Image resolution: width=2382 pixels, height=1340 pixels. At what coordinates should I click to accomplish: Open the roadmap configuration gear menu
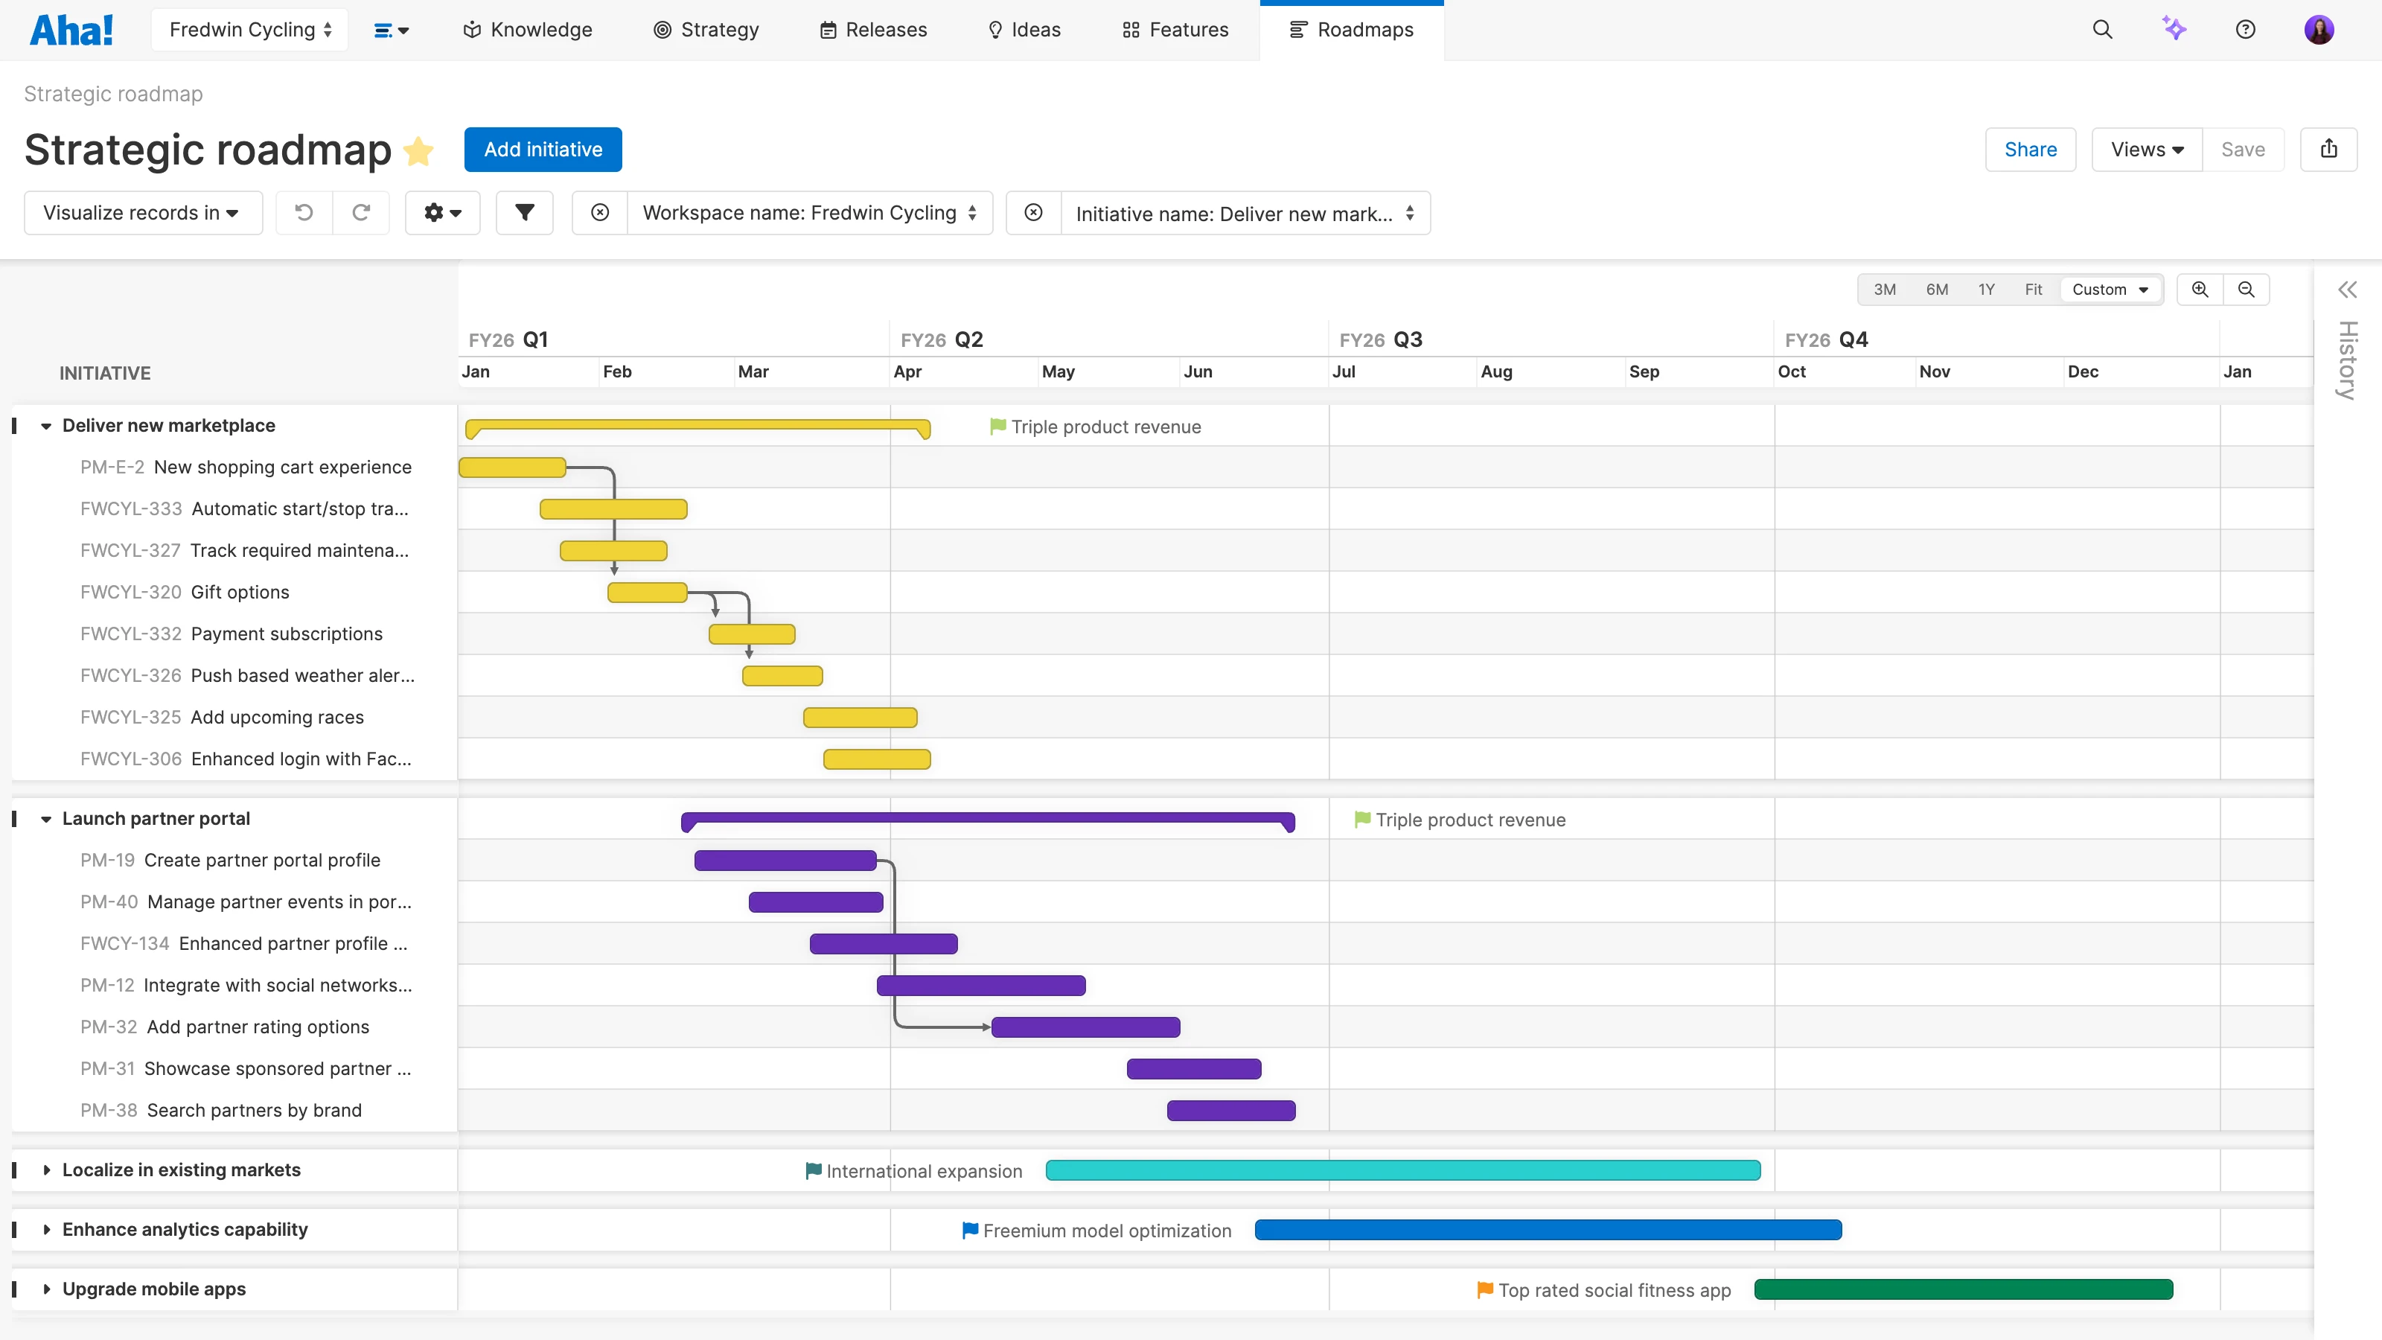coord(442,213)
